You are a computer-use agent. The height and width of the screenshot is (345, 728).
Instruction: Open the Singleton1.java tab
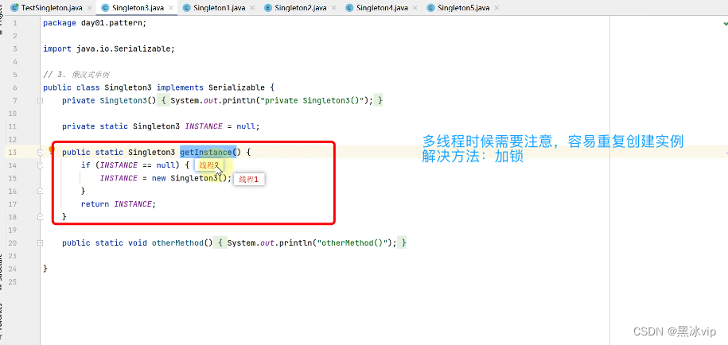pyautogui.click(x=214, y=8)
